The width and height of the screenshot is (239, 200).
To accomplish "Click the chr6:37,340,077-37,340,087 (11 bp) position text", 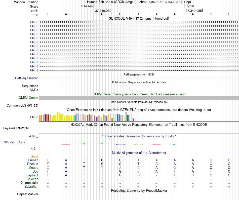I will coord(165,2).
